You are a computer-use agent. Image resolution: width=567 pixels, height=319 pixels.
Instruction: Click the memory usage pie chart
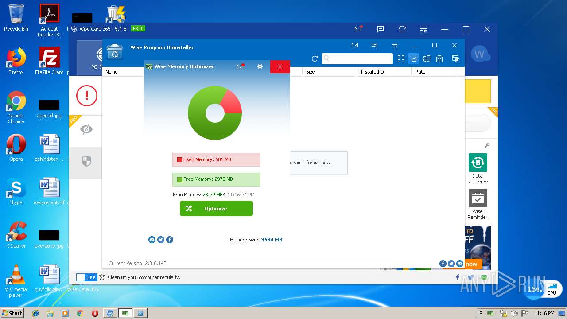click(215, 113)
